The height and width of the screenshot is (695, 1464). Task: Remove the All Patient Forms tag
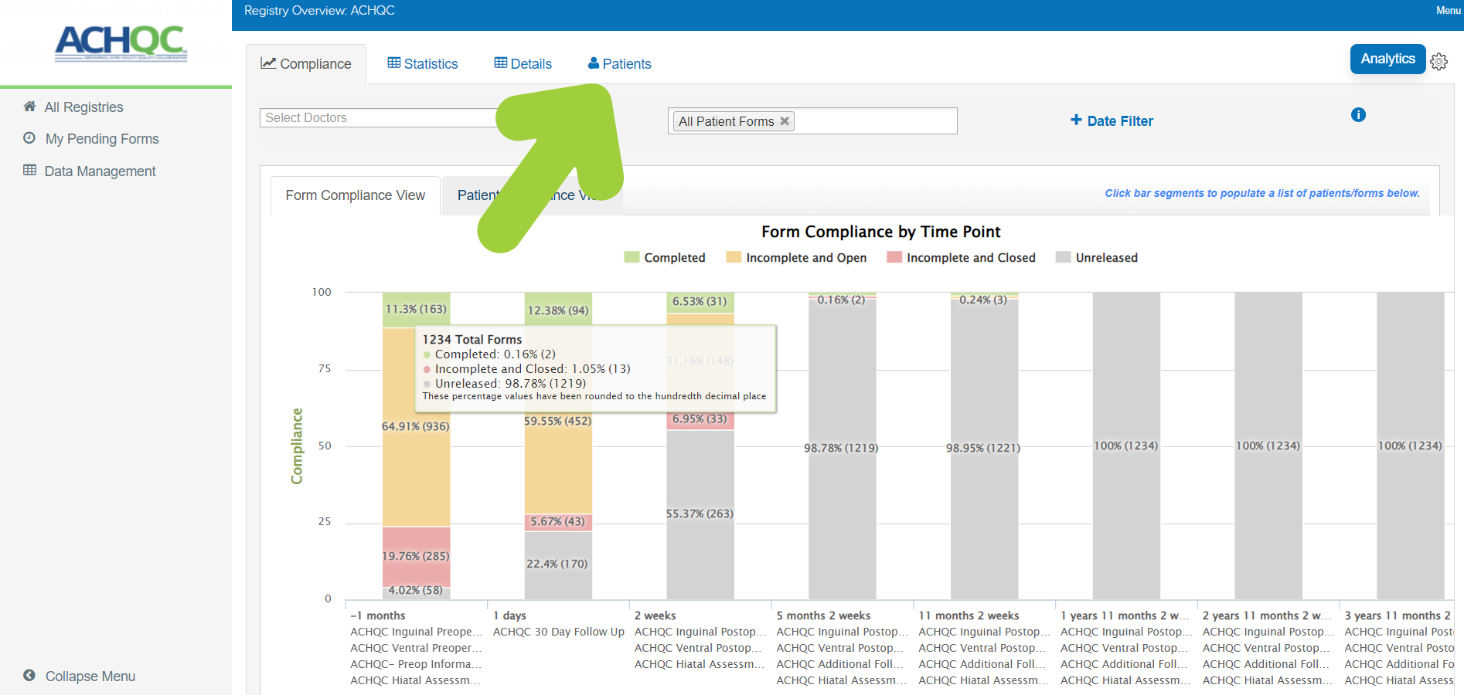coord(785,121)
